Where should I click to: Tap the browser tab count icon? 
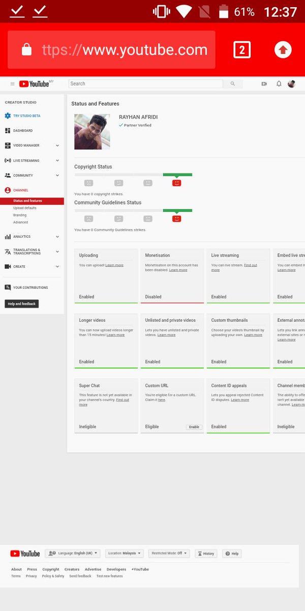tap(242, 50)
